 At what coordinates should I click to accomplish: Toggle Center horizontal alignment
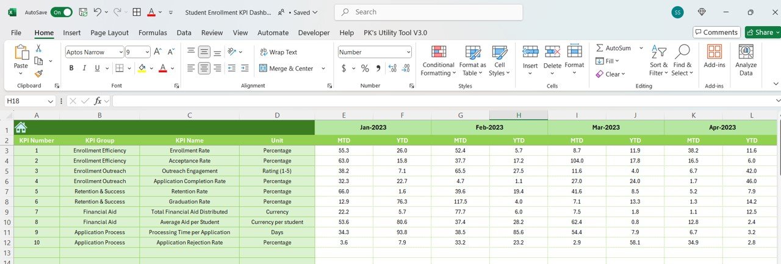coord(205,68)
